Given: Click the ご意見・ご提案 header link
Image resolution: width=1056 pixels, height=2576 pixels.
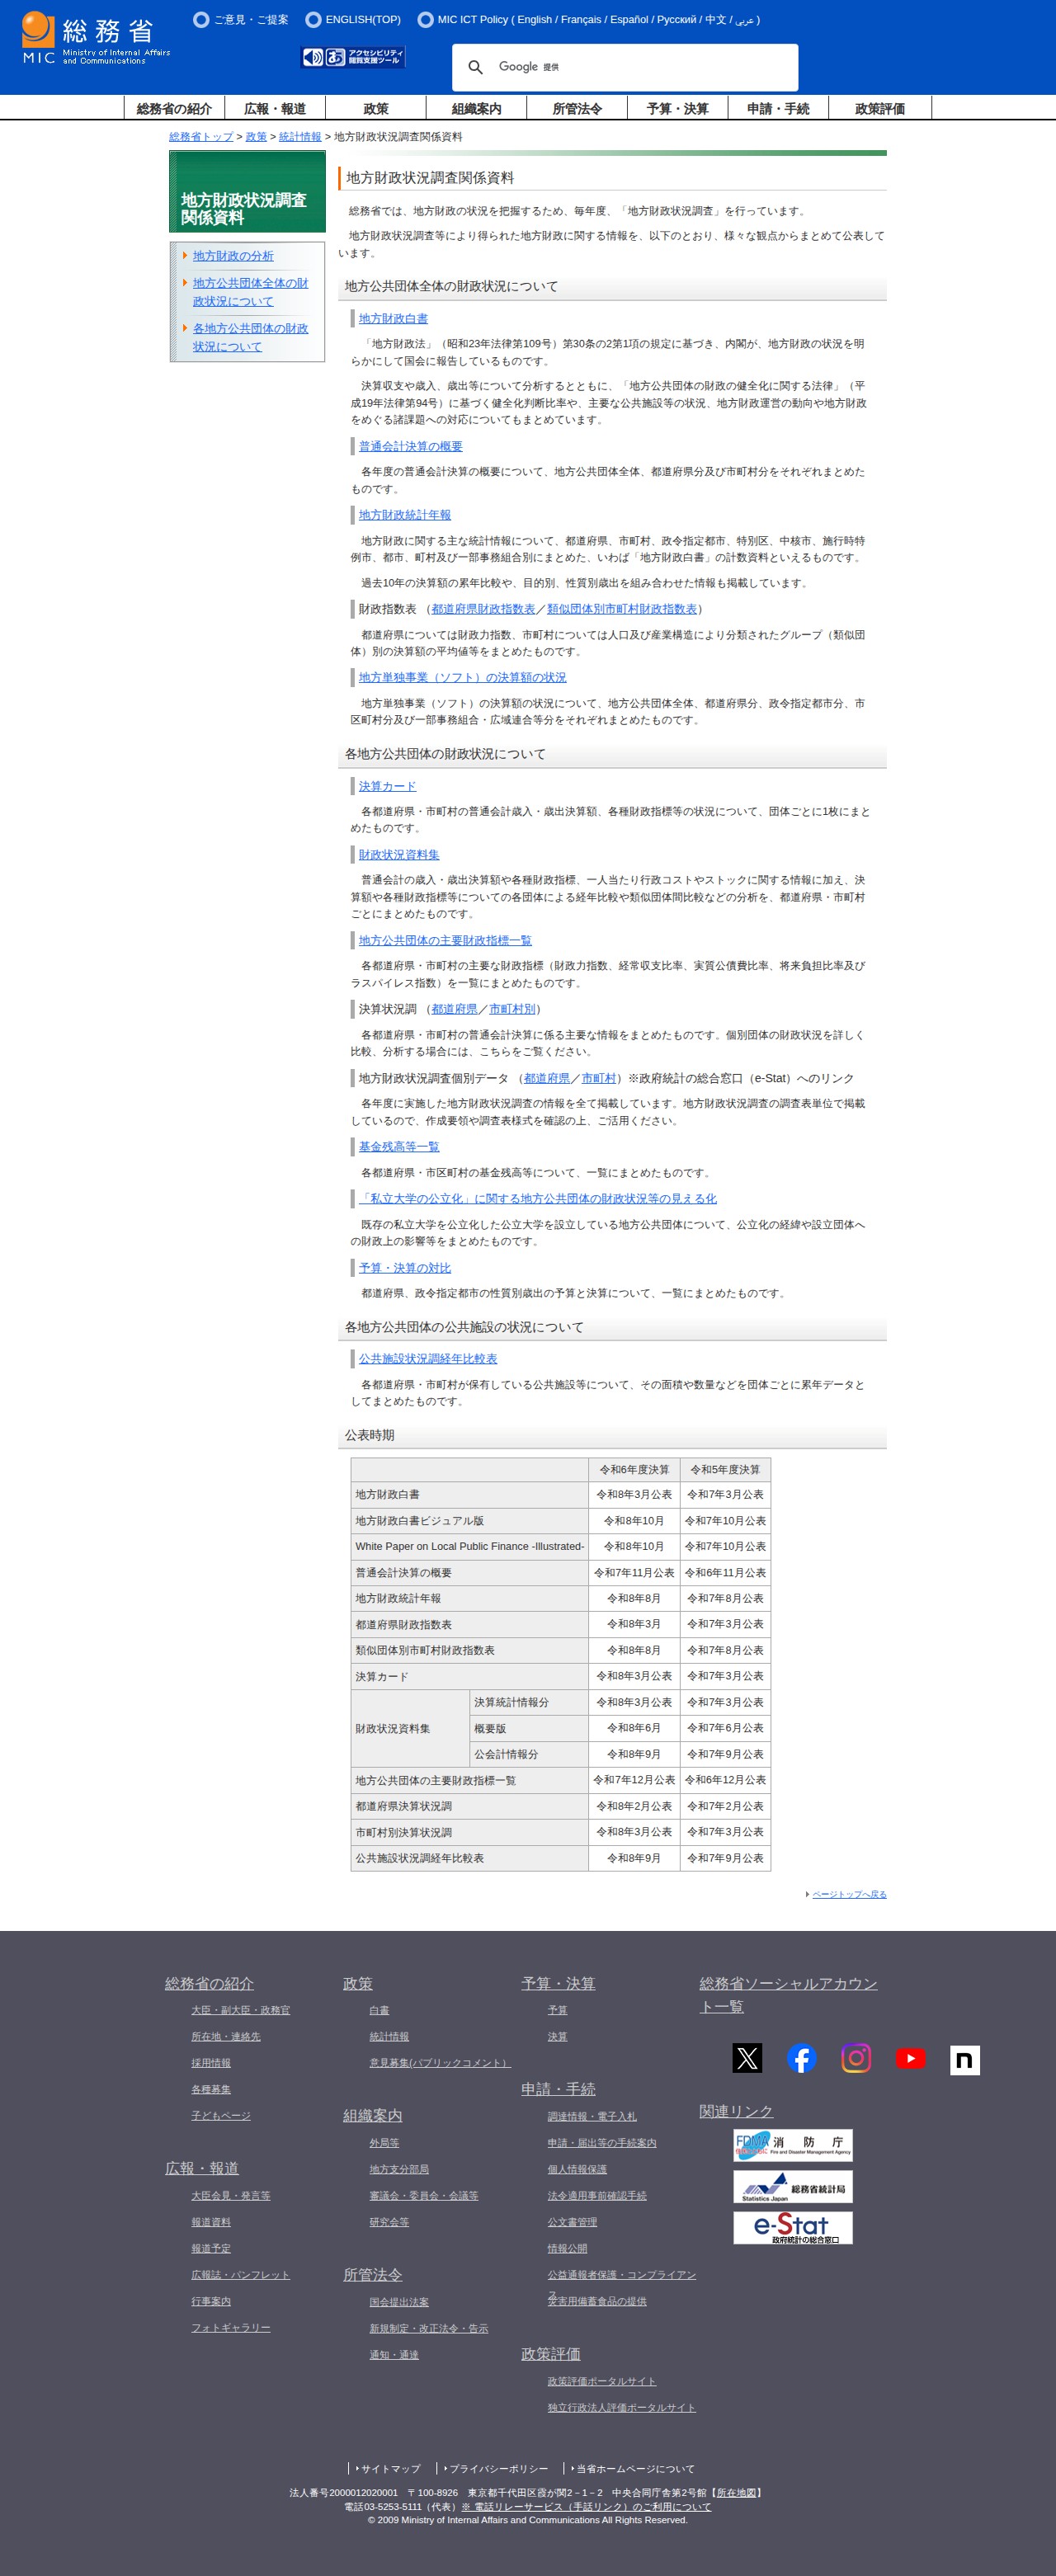Looking at the screenshot, I should tap(242, 19).
